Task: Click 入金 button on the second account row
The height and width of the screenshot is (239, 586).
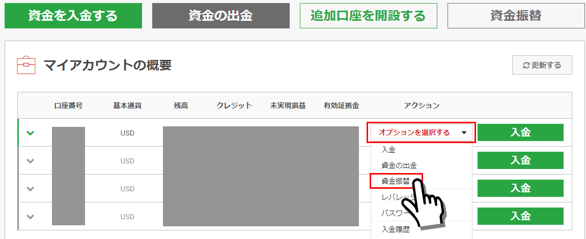Action: [x=520, y=160]
